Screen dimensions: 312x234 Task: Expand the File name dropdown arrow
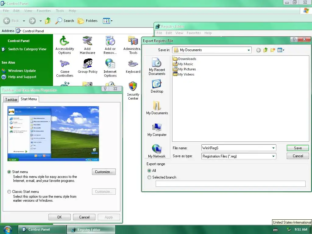pyautogui.click(x=273, y=148)
